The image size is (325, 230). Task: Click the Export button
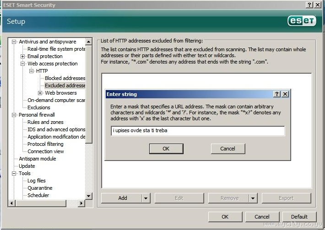tap(286, 198)
